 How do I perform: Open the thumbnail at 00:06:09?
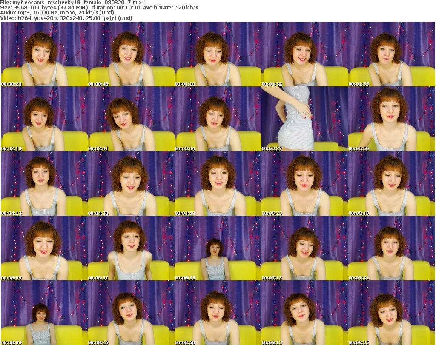pyautogui.click(x=44, y=248)
